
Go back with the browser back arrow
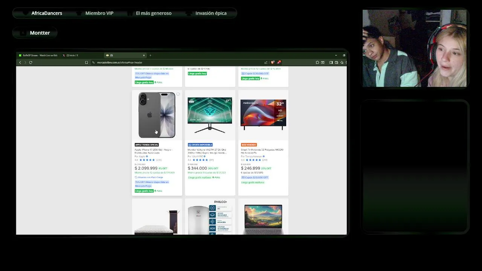(20, 62)
